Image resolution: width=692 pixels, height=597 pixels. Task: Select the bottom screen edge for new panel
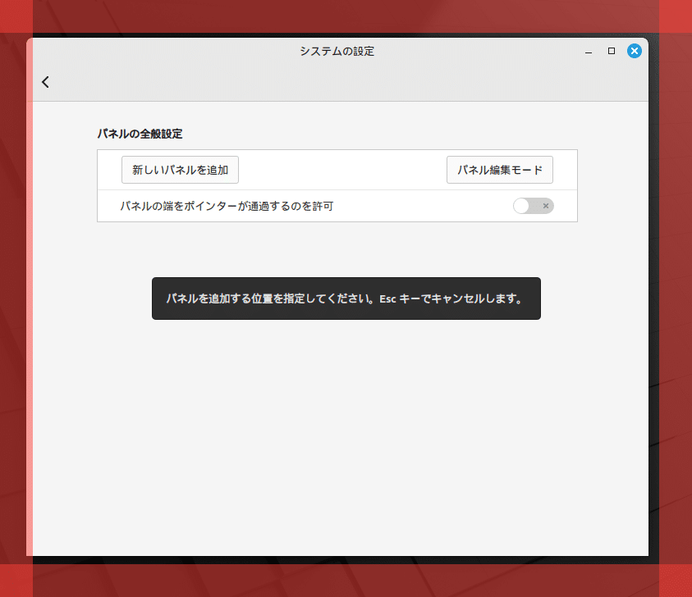[x=346, y=581]
